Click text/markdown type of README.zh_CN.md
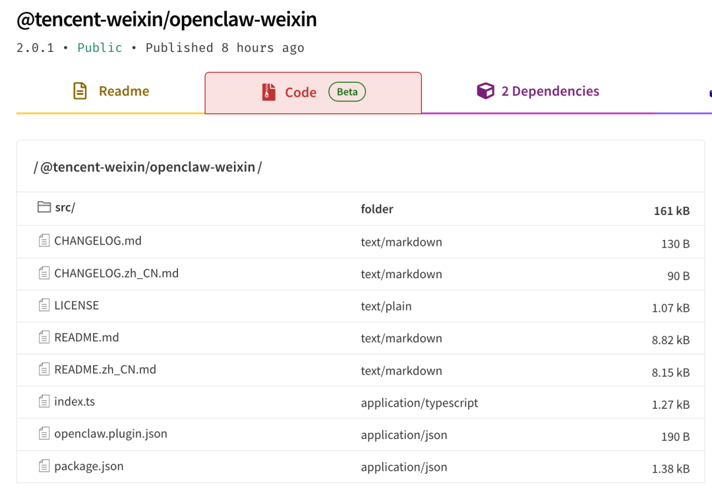This screenshot has height=495, width=712. point(401,371)
